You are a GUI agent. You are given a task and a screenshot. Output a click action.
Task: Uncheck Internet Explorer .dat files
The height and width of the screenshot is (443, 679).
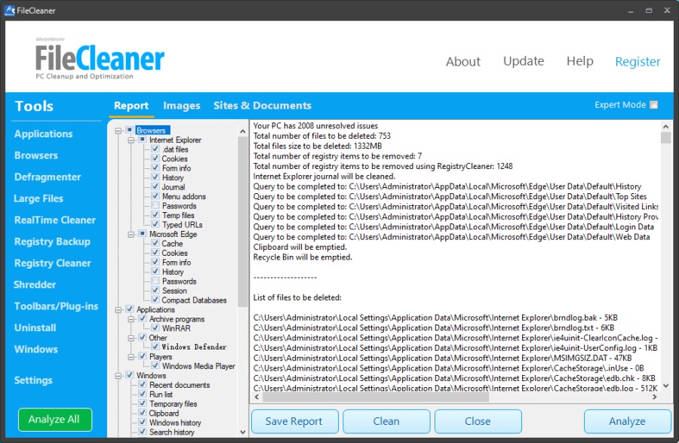click(x=155, y=149)
